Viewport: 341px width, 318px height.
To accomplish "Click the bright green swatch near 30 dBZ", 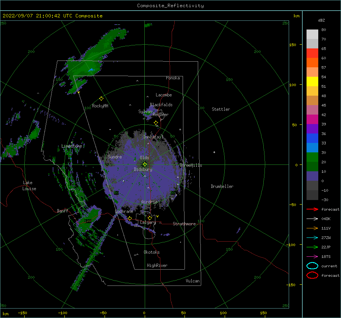I will click(312, 157).
